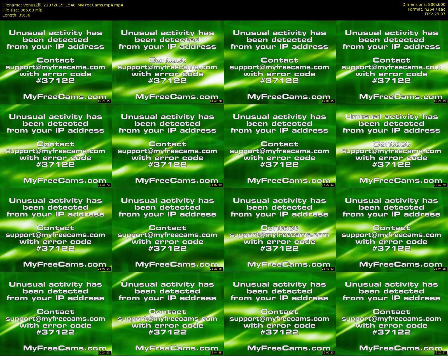Choose the frame timestamped 09:21.39

pyautogui.click(x=392, y=62)
